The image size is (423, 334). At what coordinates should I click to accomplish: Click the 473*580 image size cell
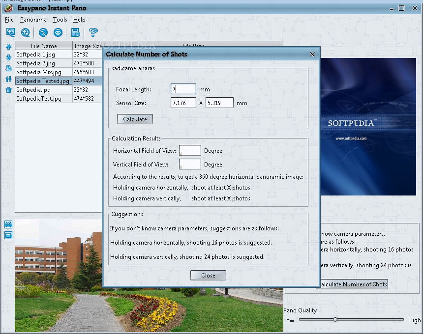[87, 63]
